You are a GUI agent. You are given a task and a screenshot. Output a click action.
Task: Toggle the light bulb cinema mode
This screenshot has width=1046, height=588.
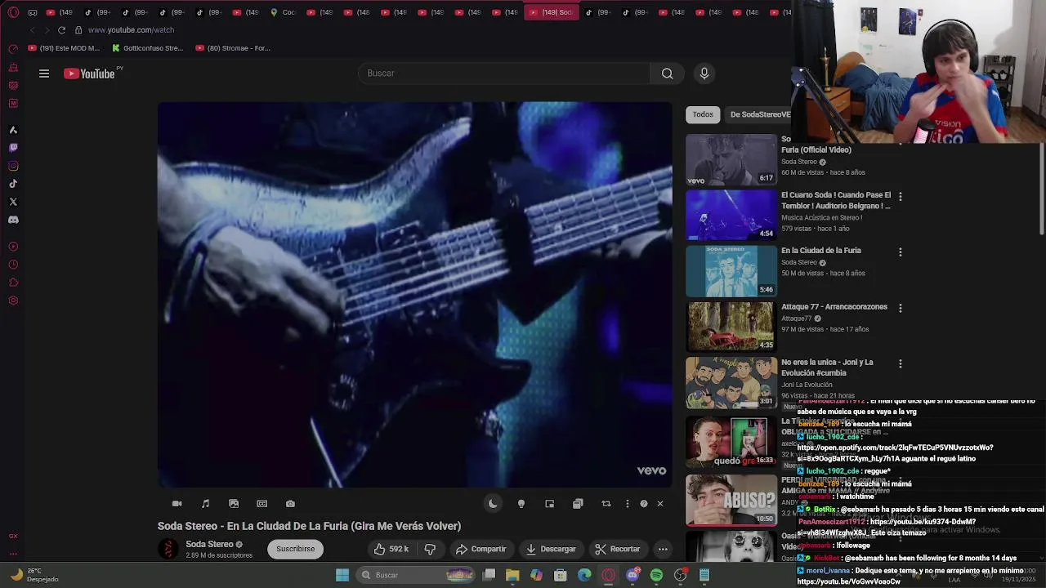click(521, 504)
